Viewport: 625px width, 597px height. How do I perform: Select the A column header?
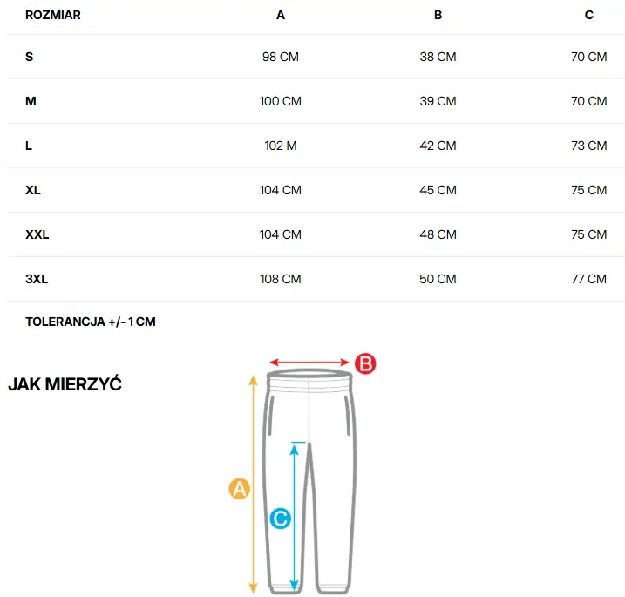[x=280, y=15]
